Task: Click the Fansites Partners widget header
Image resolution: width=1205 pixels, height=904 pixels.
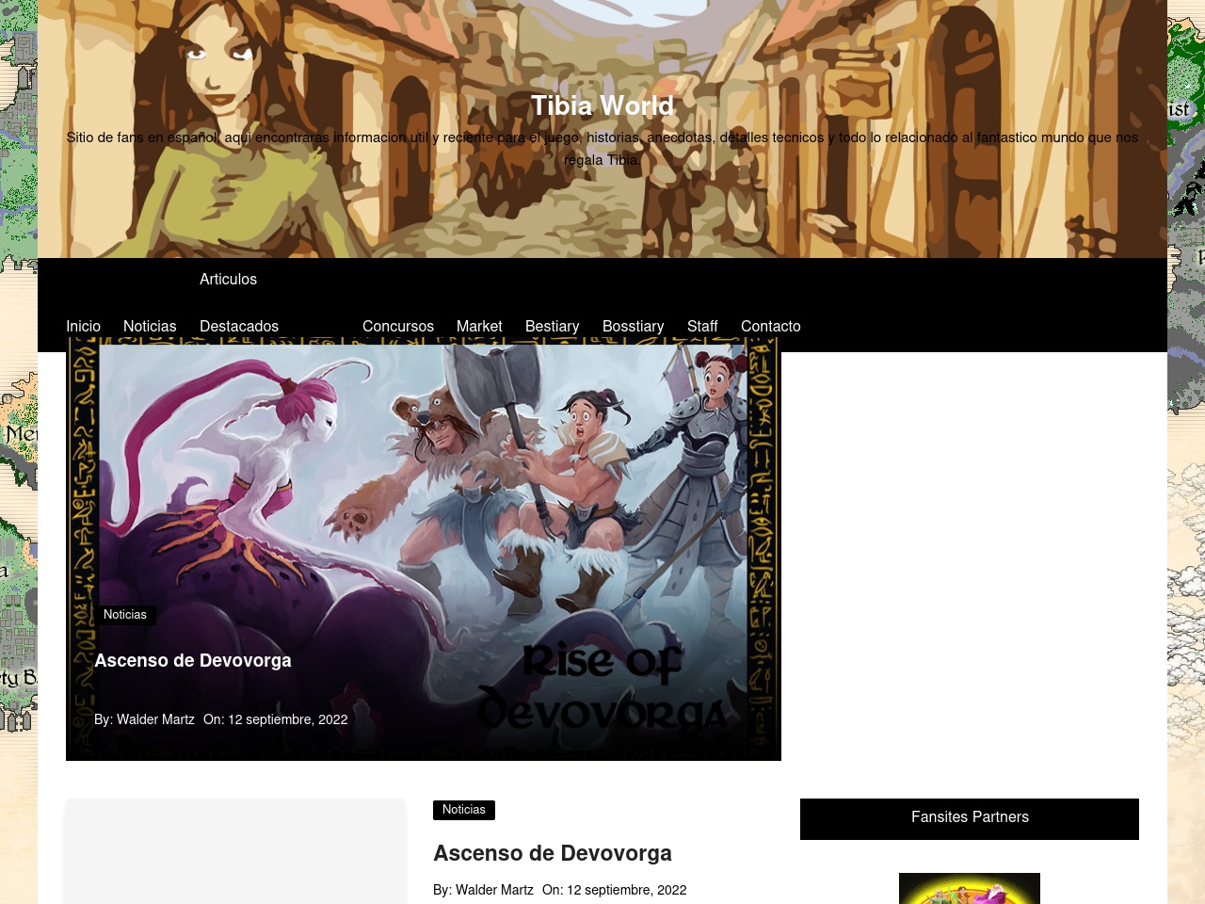Action: [970, 818]
